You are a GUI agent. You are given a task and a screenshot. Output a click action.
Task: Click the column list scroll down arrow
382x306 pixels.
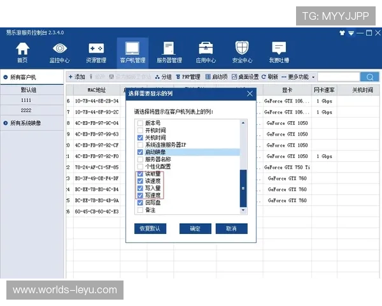(243, 210)
